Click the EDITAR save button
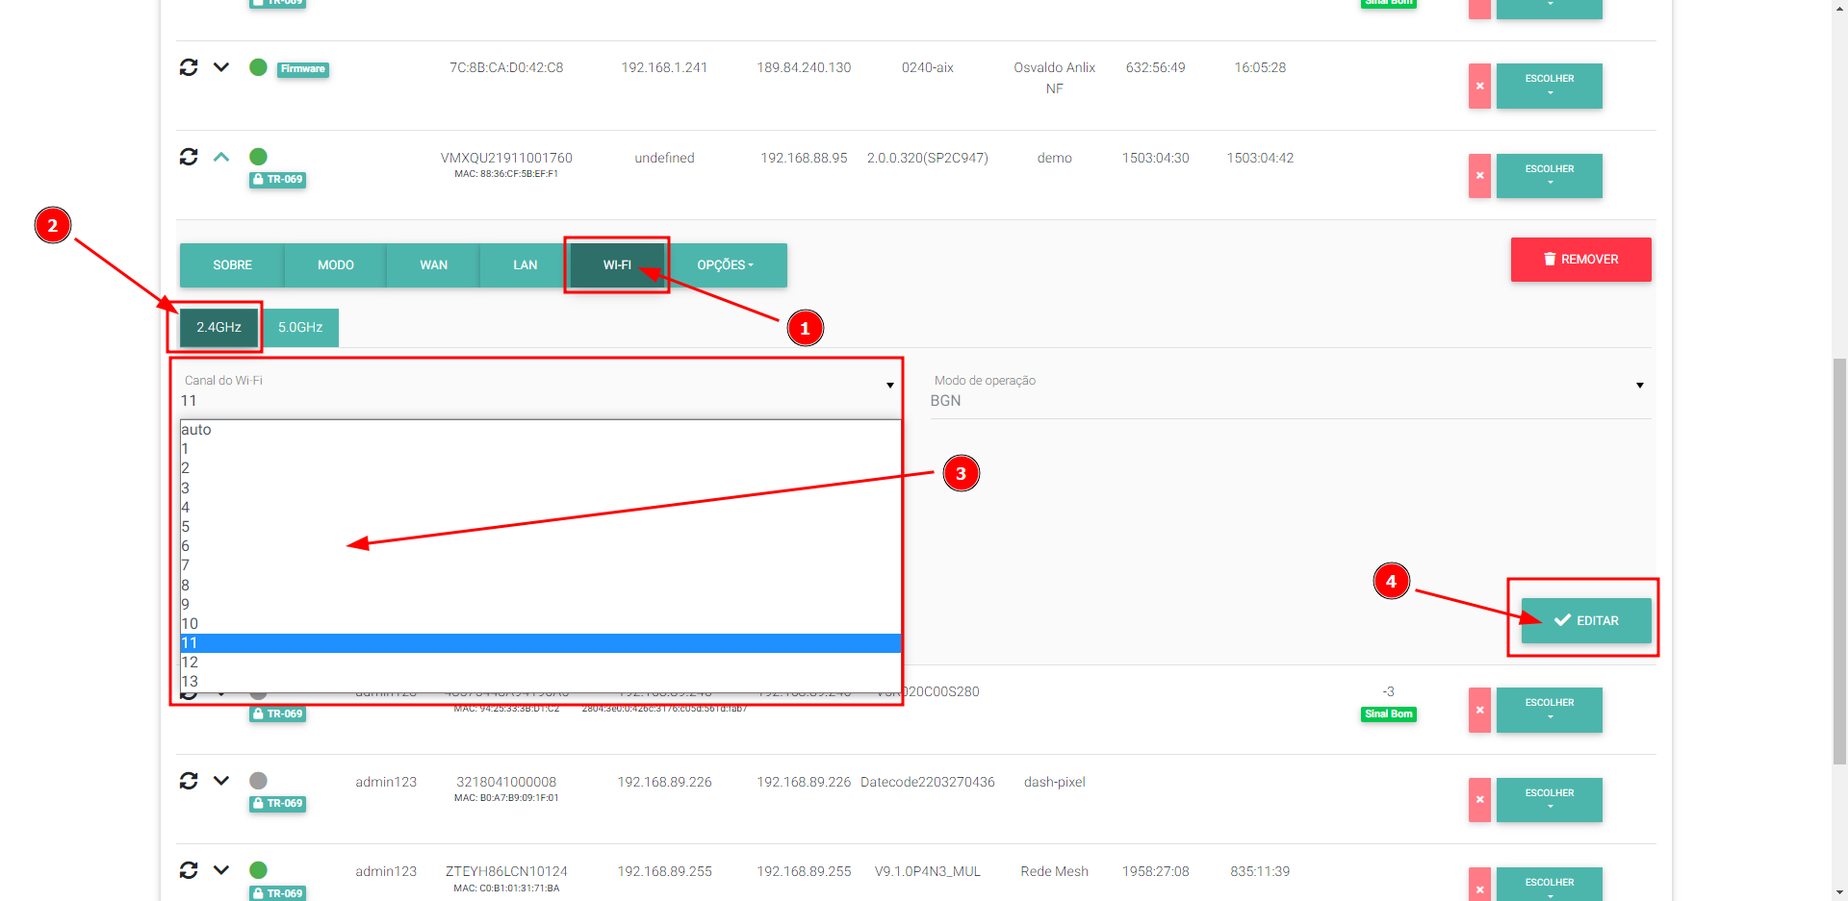Viewport: 1848px width, 901px height. tap(1586, 621)
